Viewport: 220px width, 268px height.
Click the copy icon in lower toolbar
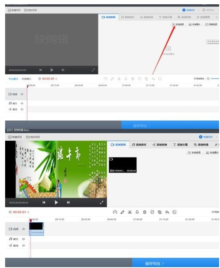pyautogui.click(x=160, y=212)
